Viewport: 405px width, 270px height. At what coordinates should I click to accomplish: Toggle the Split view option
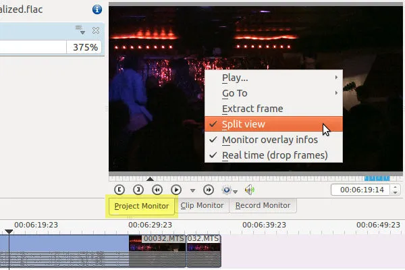click(x=273, y=124)
